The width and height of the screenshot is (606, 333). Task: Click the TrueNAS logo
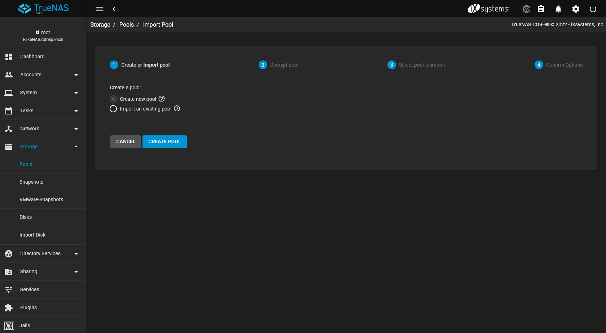click(43, 9)
